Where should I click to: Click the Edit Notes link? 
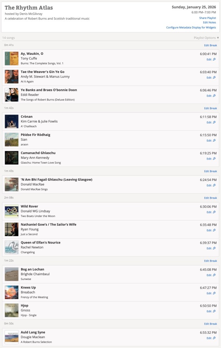pos(209,22)
